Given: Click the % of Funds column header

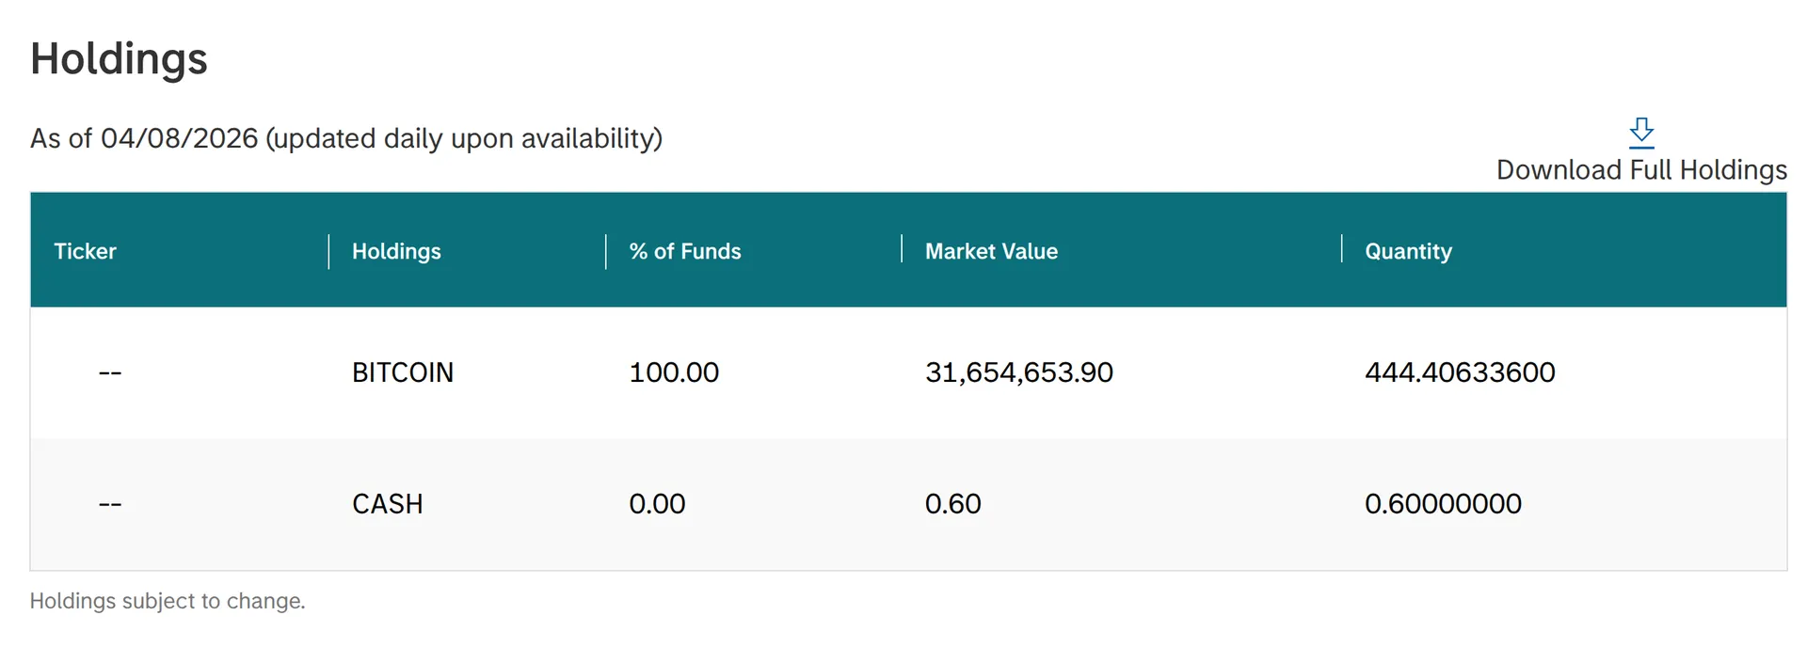Looking at the screenshot, I should [684, 251].
